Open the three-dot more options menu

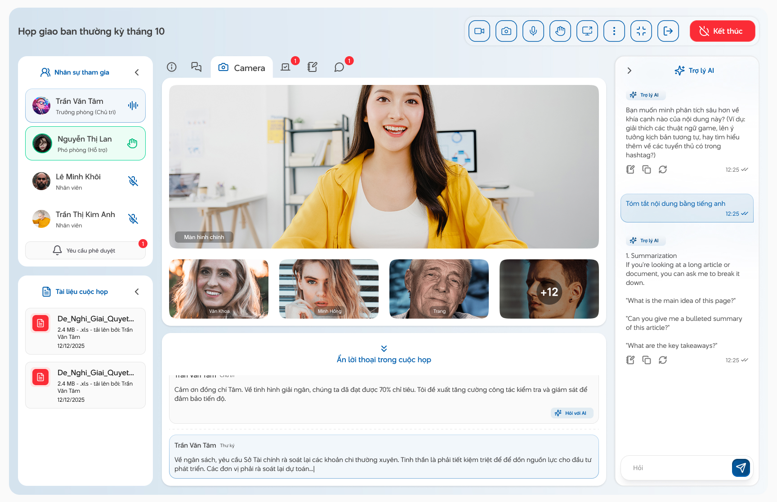click(614, 31)
